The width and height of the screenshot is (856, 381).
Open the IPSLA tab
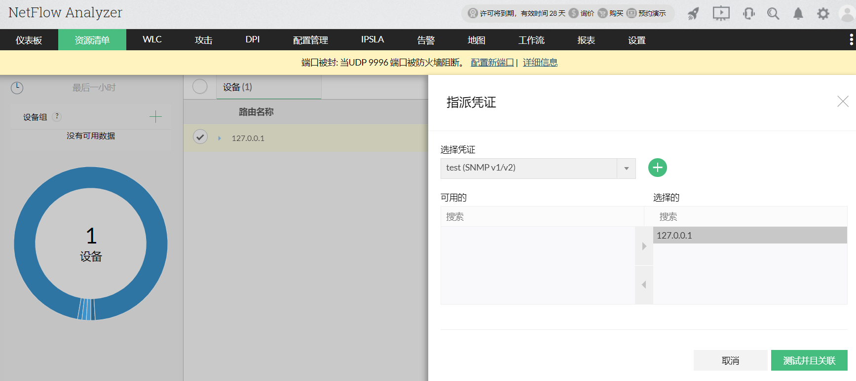pyautogui.click(x=372, y=40)
